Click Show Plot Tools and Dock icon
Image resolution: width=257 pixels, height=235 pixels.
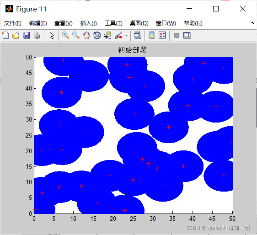(x=187, y=35)
